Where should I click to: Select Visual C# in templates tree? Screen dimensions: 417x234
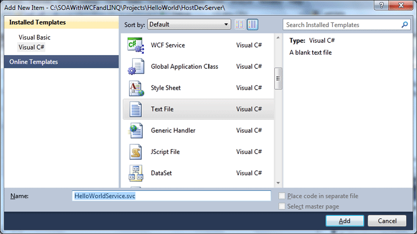[x=31, y=47]
